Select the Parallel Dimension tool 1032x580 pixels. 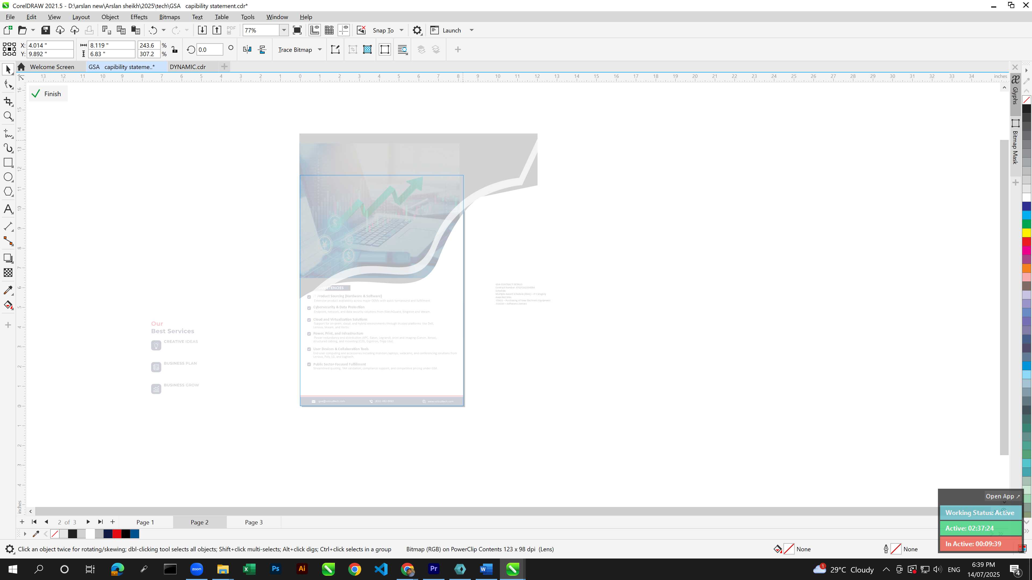[x=8, y=226]
